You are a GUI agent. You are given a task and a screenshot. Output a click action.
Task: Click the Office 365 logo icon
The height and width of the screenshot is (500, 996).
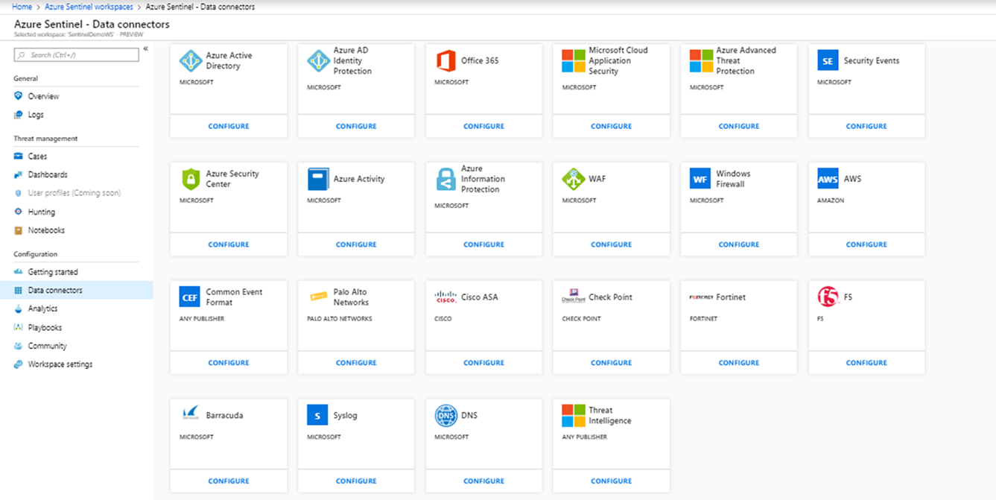pyautogui.click(x=446, y=61)
